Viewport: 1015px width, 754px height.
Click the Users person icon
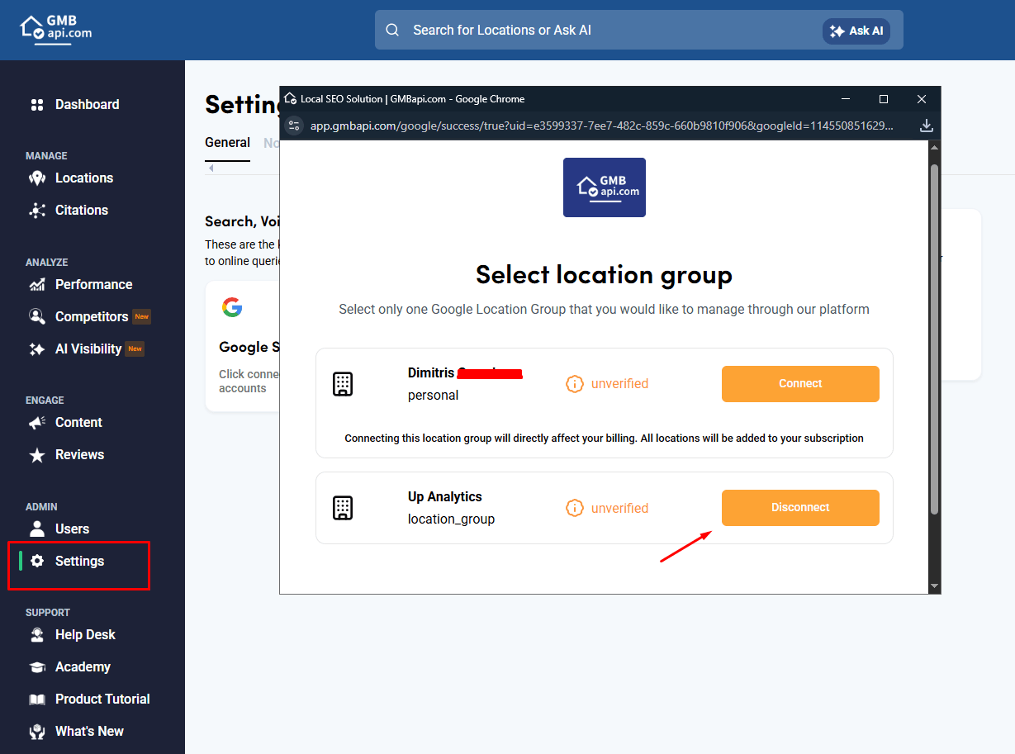click(x=37, y=529)
